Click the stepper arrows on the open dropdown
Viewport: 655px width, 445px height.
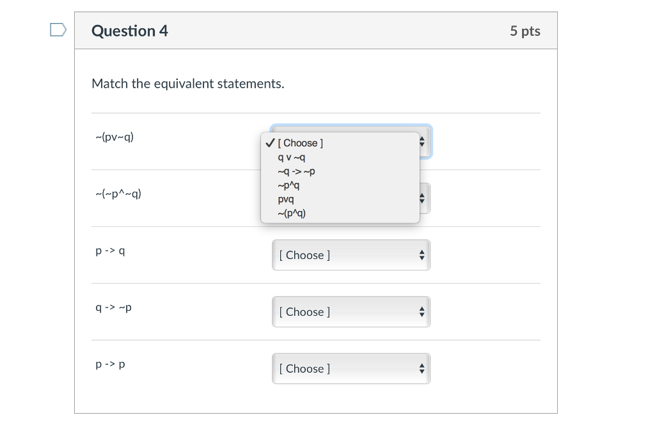pyautogui.click(x=422, y=142)
